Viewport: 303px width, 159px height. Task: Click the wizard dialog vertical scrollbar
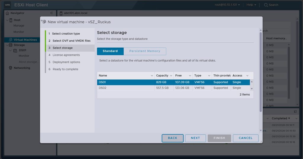pyautogui.click(x=261, y=72)
